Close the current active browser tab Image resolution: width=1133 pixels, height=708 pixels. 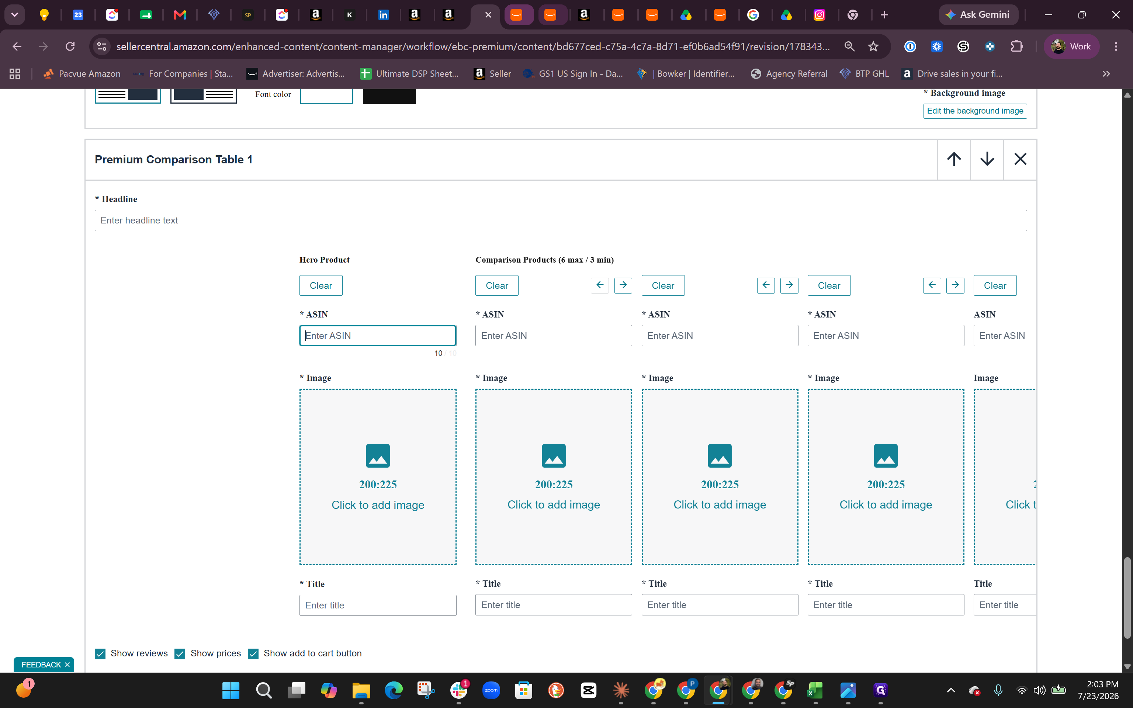(488, 15)
